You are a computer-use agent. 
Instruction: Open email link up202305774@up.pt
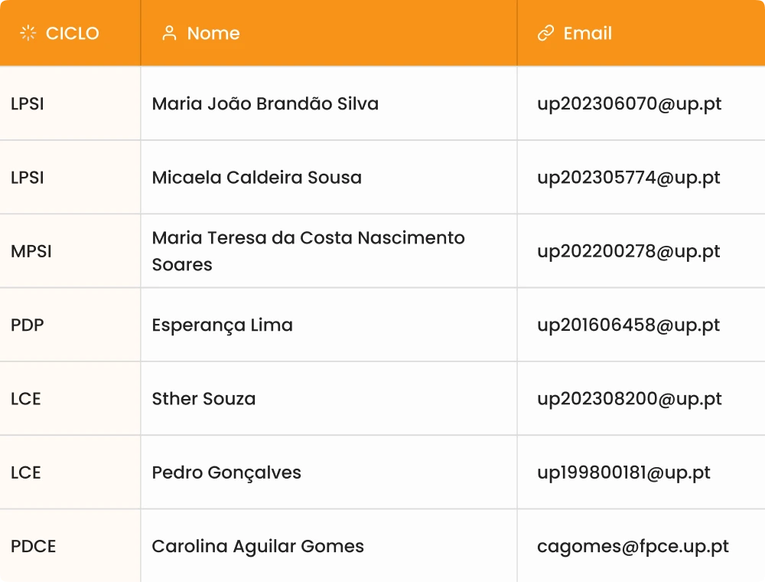[x=629, y=177]
